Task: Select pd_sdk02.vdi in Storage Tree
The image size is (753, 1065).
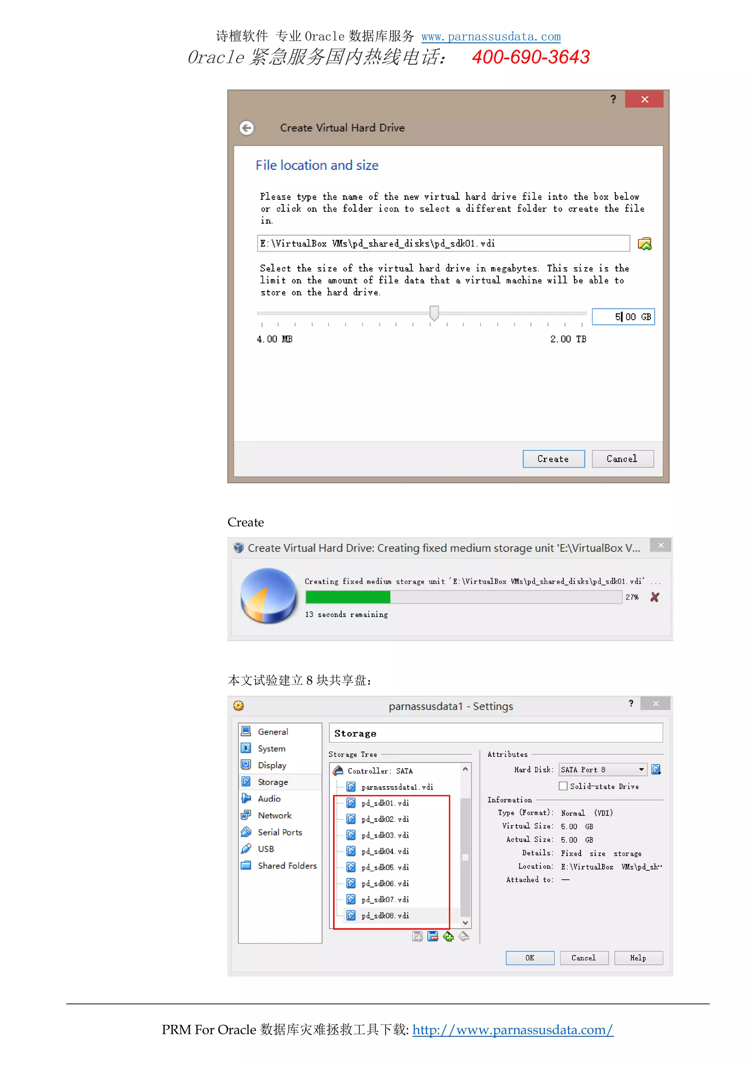Action: [x=385, y=819]
